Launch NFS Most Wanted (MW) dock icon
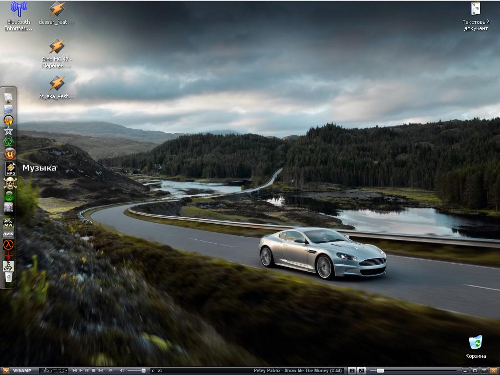 (x=8, y=223)
